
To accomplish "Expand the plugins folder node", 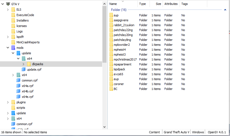I will (x=8, y=102).
